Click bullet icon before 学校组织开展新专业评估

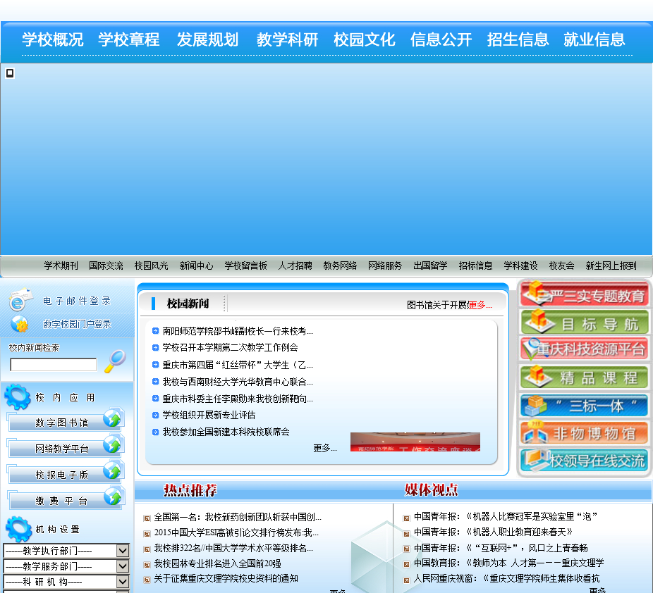(x=155, y=415)
